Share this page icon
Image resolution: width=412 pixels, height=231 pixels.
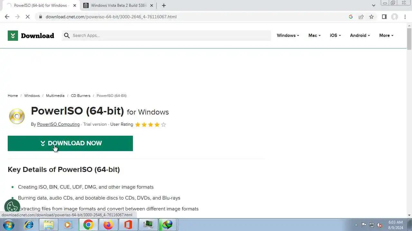(x=361, y=17)
